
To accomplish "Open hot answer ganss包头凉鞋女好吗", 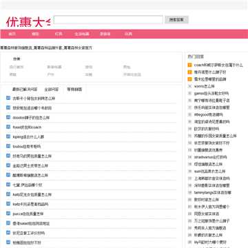I will click(211, 94).
